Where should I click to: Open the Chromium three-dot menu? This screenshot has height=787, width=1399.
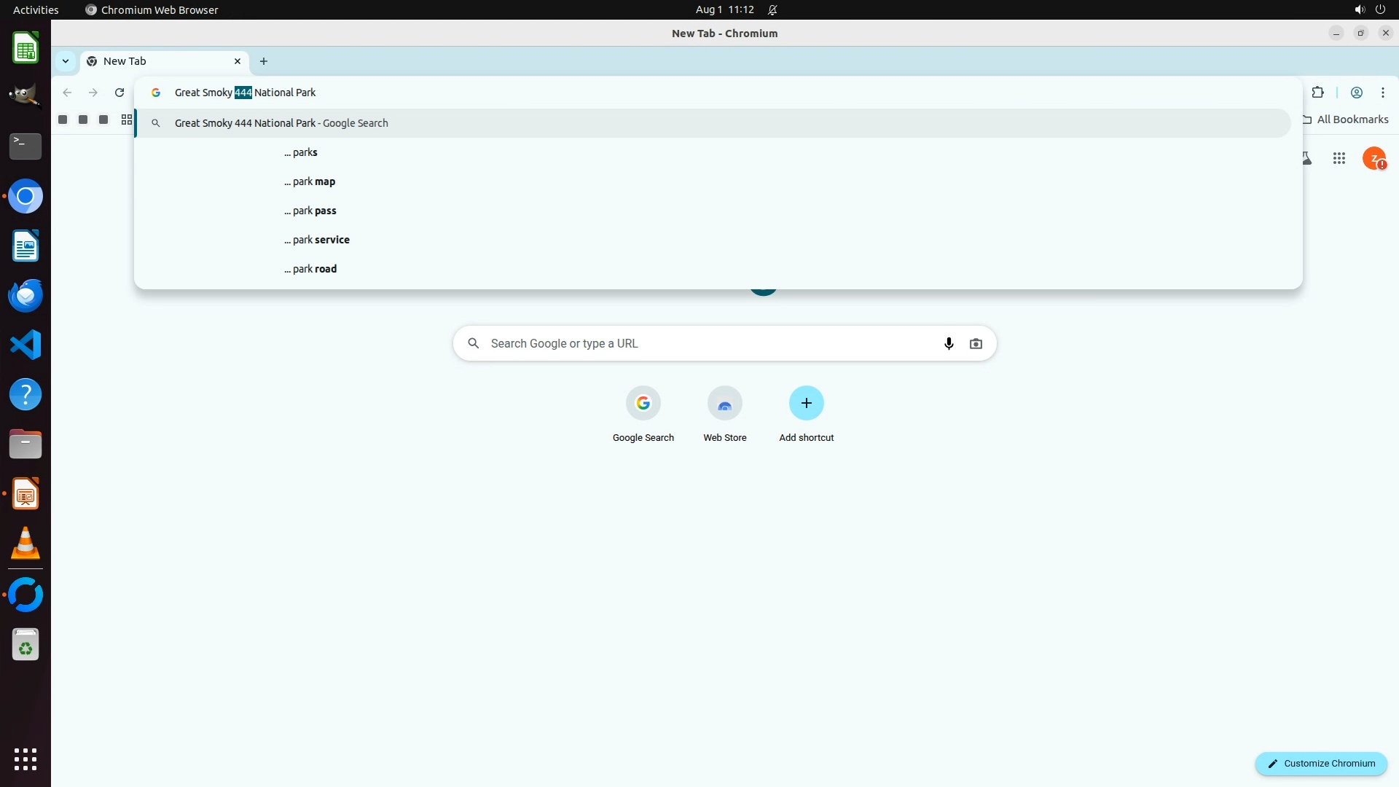pyautogui.click(x=1382, y=93)
